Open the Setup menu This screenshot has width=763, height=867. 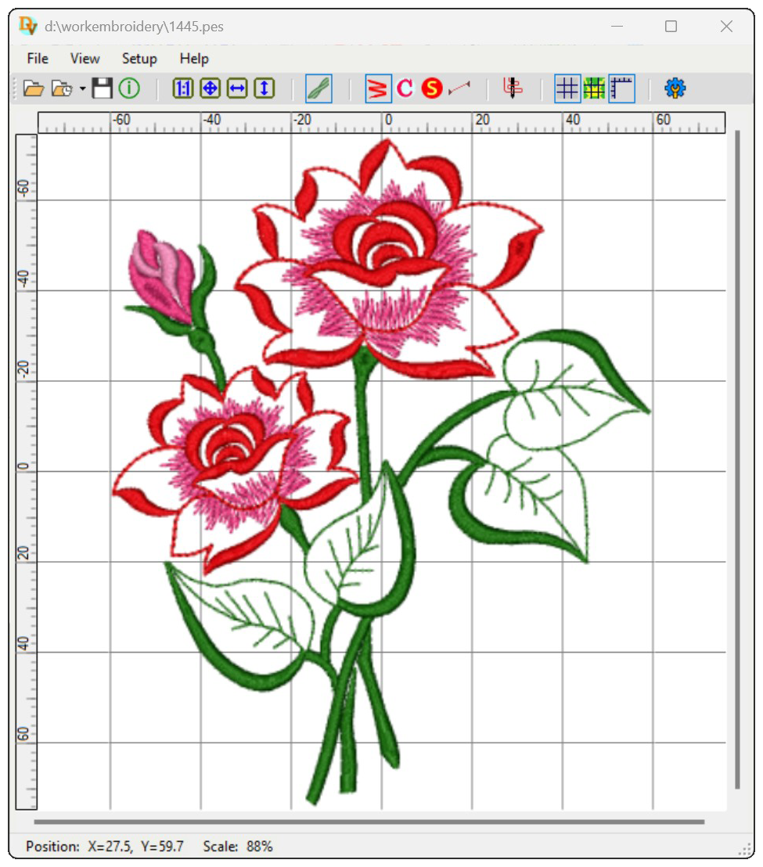(x=139, y=59)
